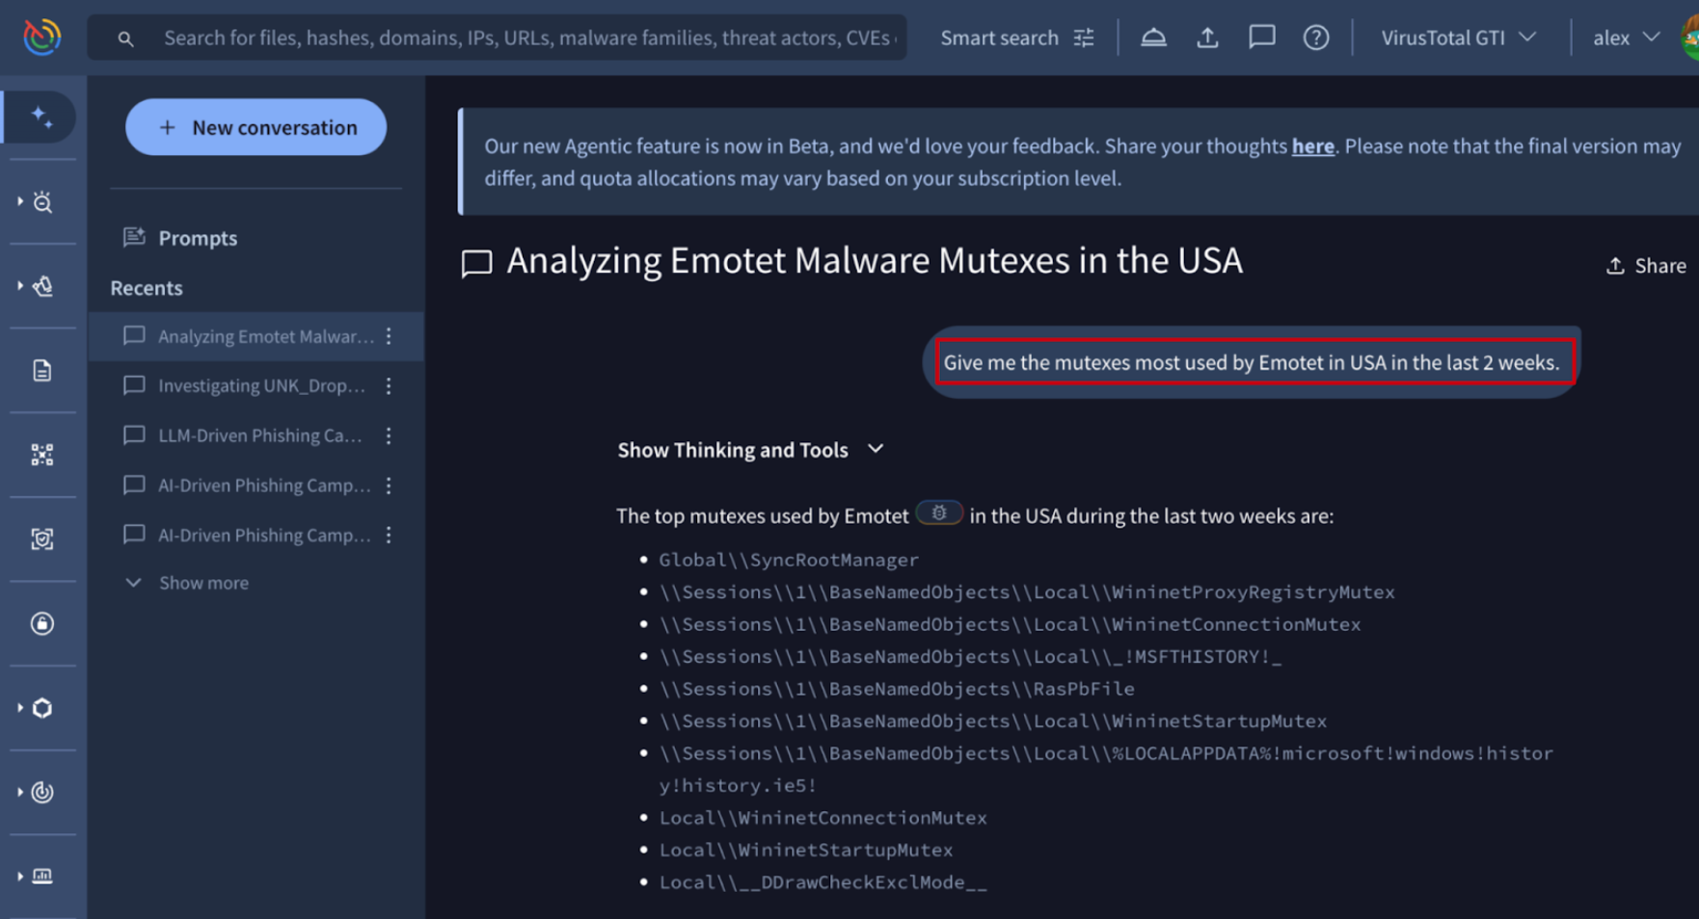Open the document reports sidebar icon
Screen dimensions: 1699x919
41,370
